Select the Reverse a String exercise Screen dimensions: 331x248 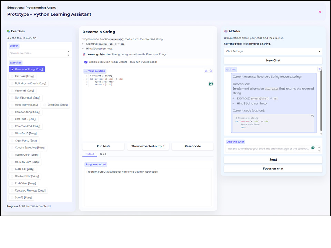coord(27,69)
